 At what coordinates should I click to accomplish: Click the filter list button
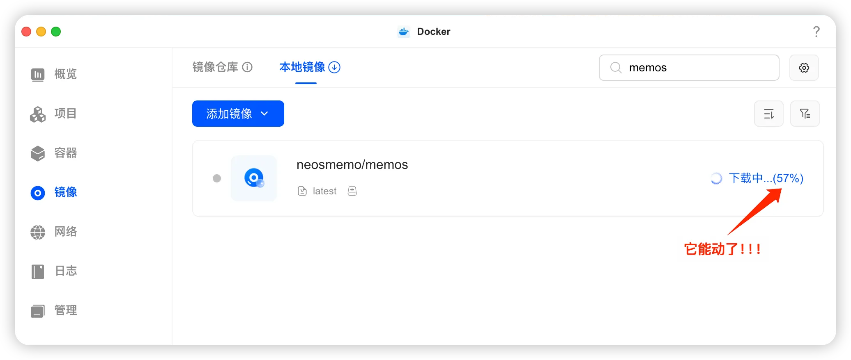[805, 114]
